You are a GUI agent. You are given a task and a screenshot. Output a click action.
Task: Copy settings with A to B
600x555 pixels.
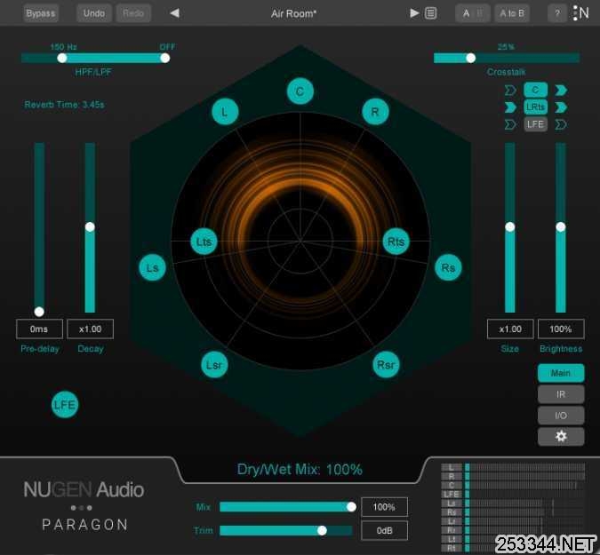pyautogui.click(x=512, y=13)
